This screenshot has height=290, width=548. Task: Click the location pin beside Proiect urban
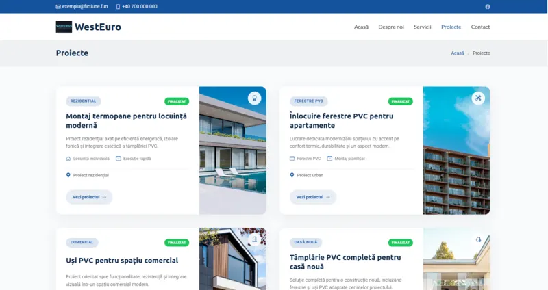(x=292, y=175)
